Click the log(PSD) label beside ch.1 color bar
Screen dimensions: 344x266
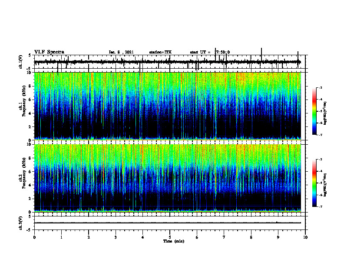[325, 113]
